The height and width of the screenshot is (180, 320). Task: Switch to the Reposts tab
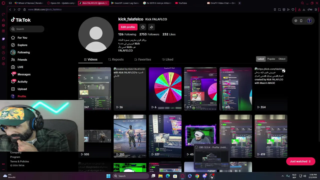point(116,59)
